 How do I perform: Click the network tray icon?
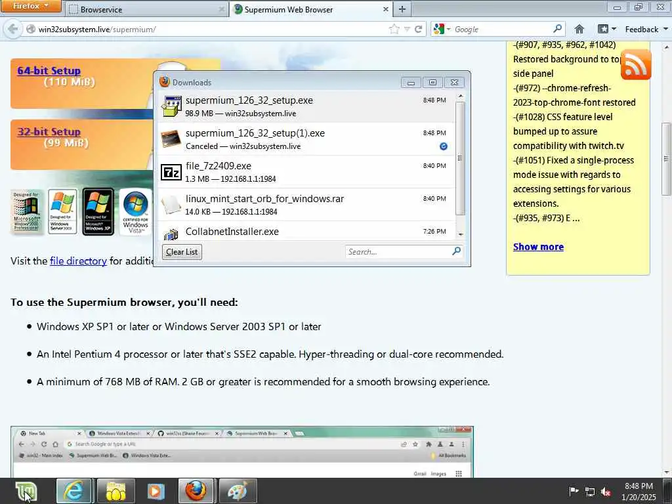[590, 492]
